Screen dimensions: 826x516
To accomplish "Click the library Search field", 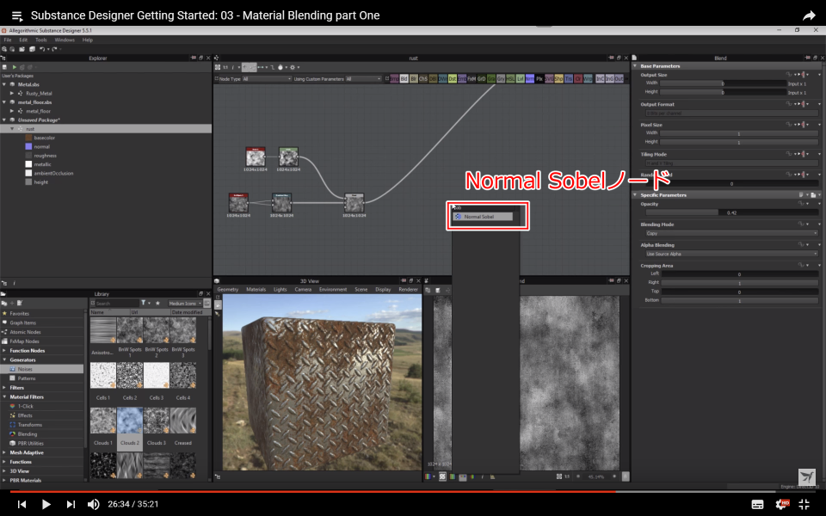I will [x=116, y=304].
